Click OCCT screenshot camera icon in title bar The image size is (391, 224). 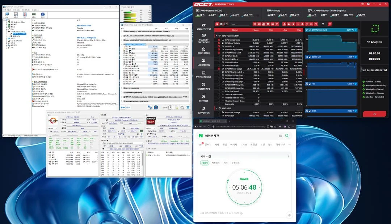368,4
